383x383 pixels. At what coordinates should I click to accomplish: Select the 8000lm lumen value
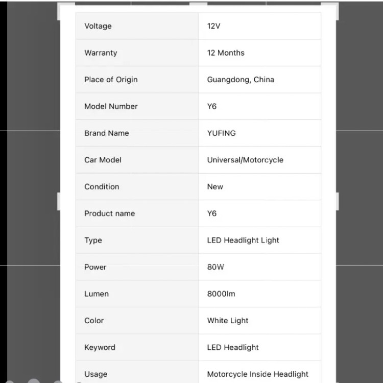[x=221, y=294]
